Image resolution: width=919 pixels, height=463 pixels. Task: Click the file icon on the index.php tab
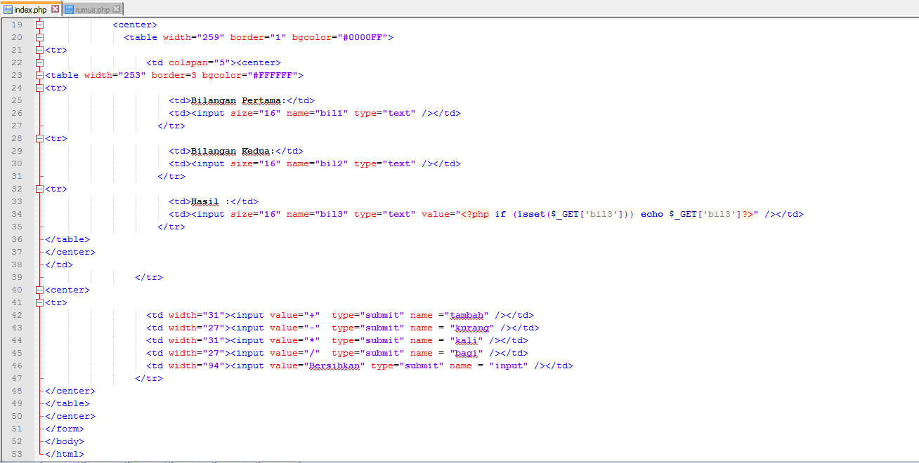[x=7, y=9]
